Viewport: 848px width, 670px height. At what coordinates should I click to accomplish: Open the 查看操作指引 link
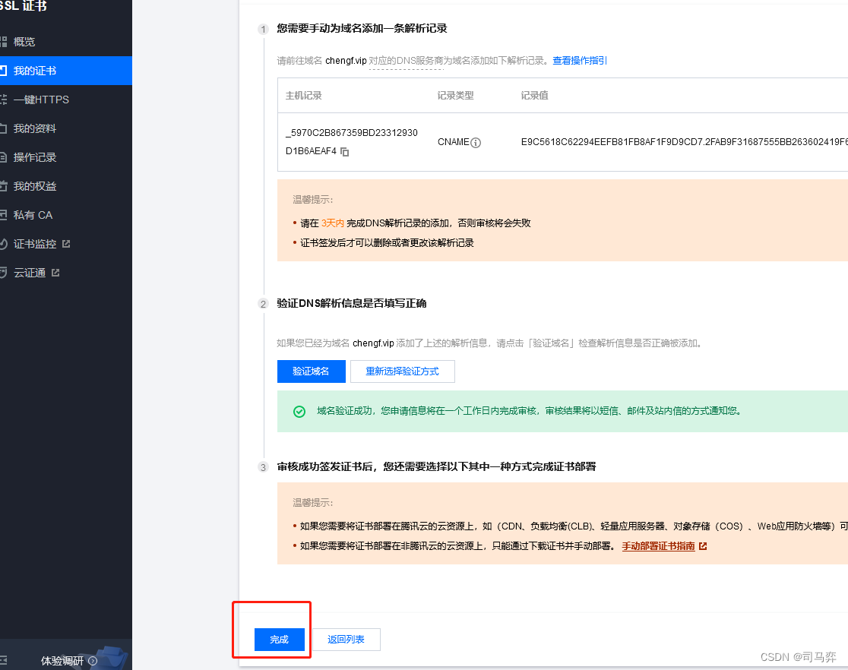[x=580, y=61]
